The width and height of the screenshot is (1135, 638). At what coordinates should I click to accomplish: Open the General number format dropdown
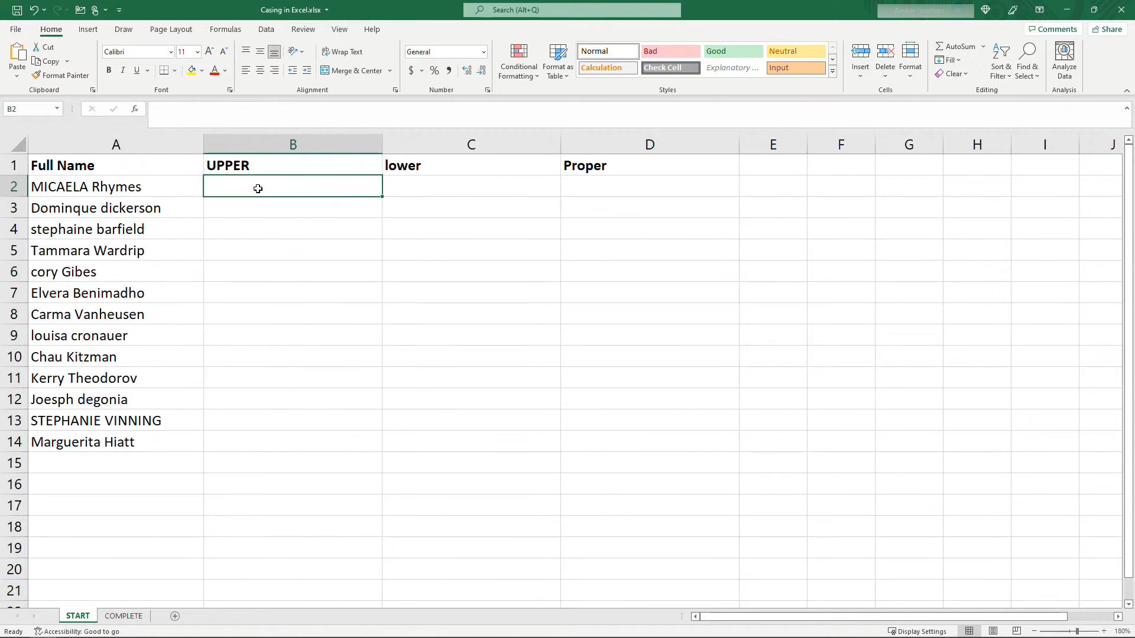(484, 52)
